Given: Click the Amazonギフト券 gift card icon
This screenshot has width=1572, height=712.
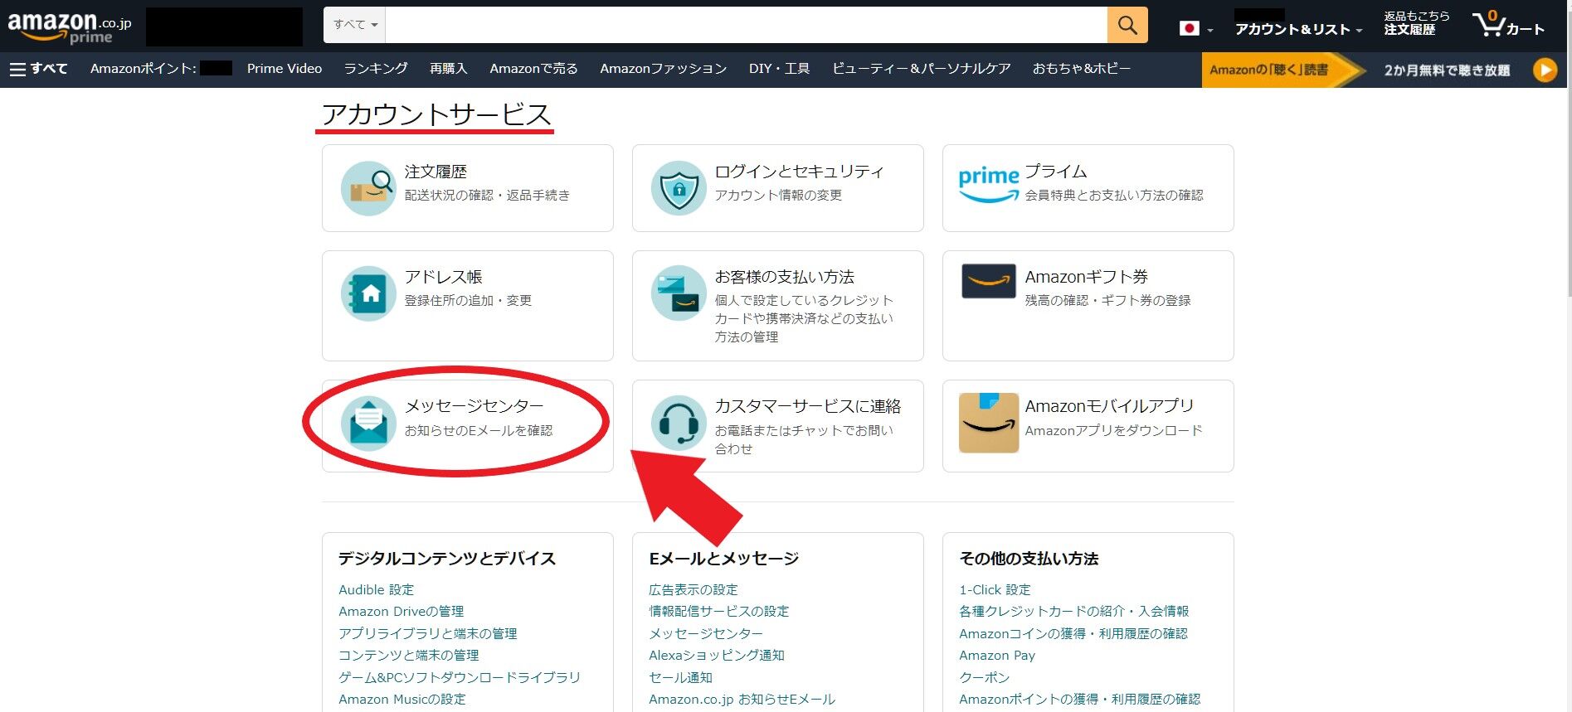Looking at the screenshot, I should 988,282.
